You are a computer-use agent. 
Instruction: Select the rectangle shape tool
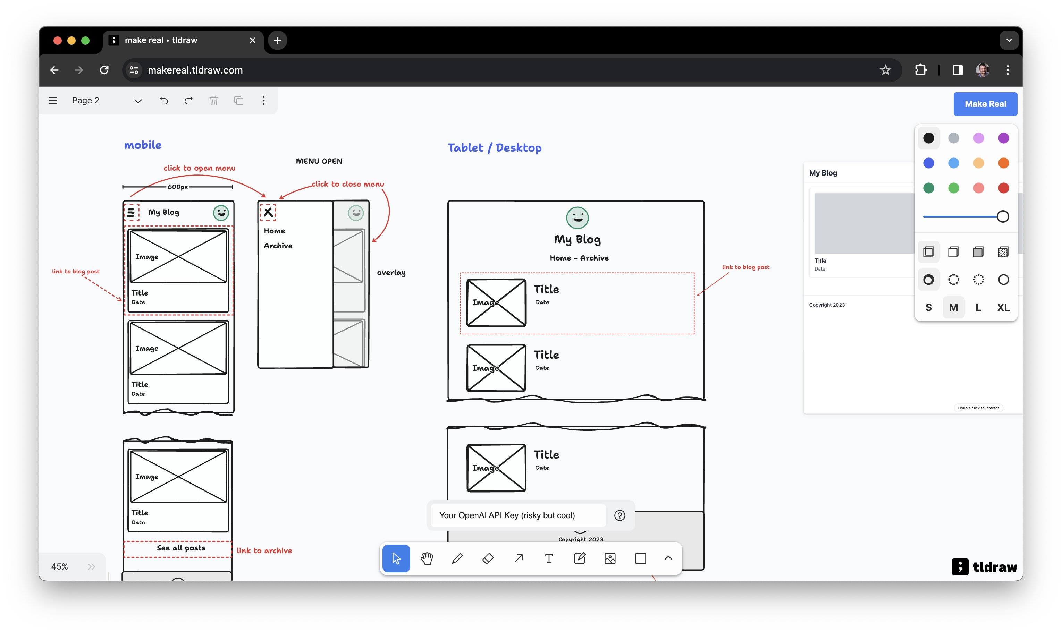(x=640, y=558)
